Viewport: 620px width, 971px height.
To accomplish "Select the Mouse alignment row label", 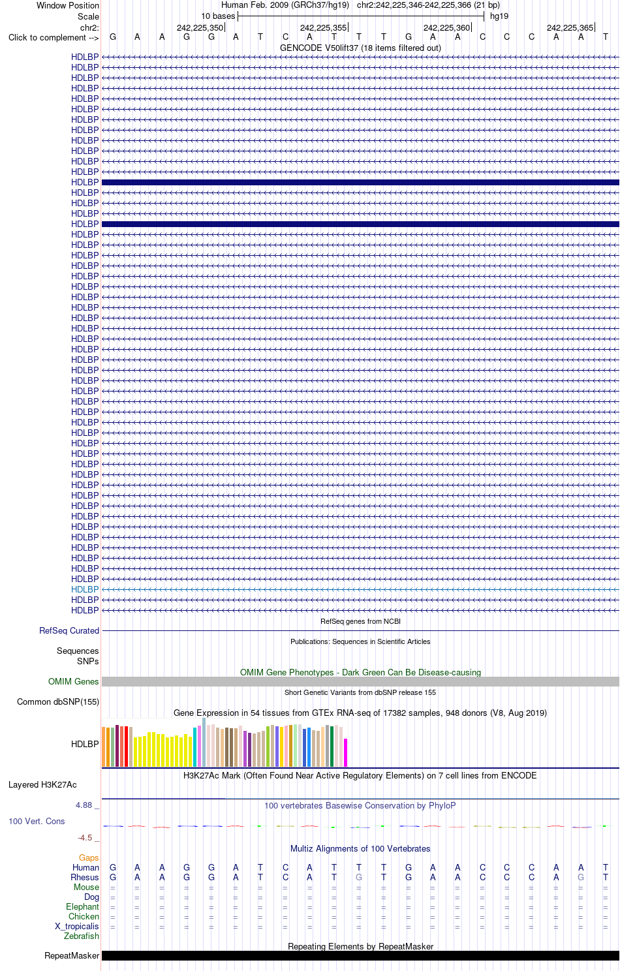I will pyautogui.click(x=86, y=887).
